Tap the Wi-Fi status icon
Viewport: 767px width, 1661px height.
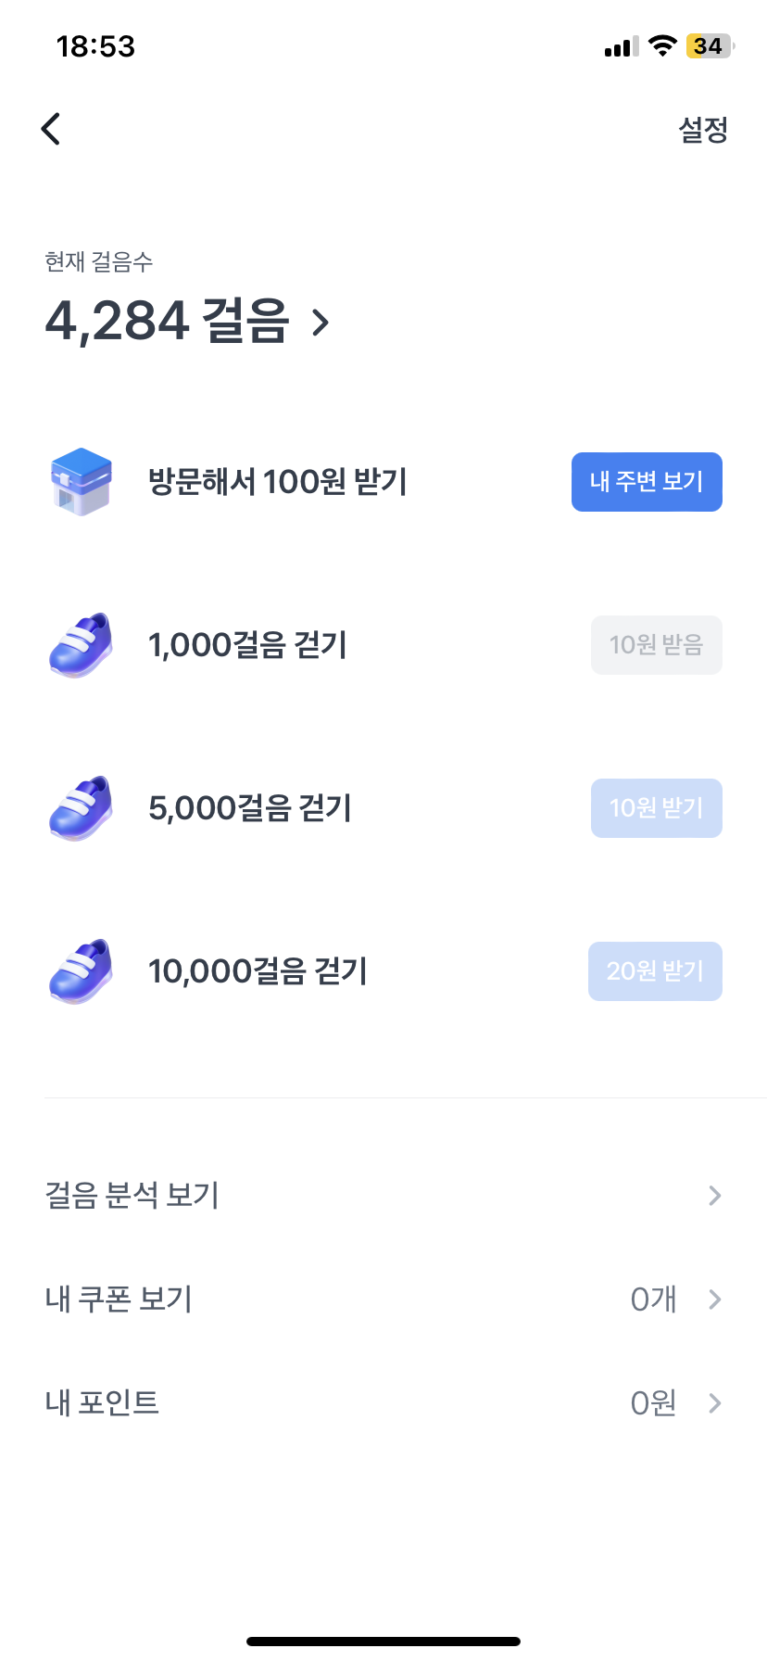coord(662,45)
